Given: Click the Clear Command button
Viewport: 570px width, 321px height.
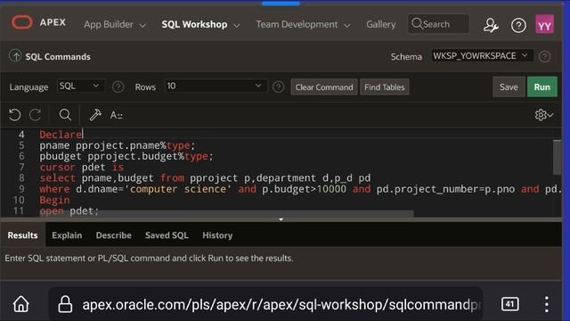Looking at the screenshot, I should 324,87.
